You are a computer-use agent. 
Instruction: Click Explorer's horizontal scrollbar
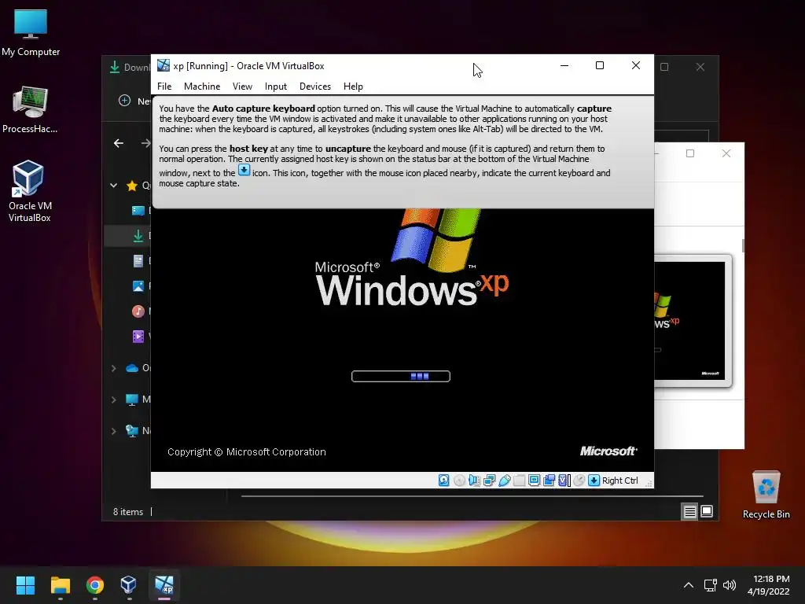(x=472, y=496)
